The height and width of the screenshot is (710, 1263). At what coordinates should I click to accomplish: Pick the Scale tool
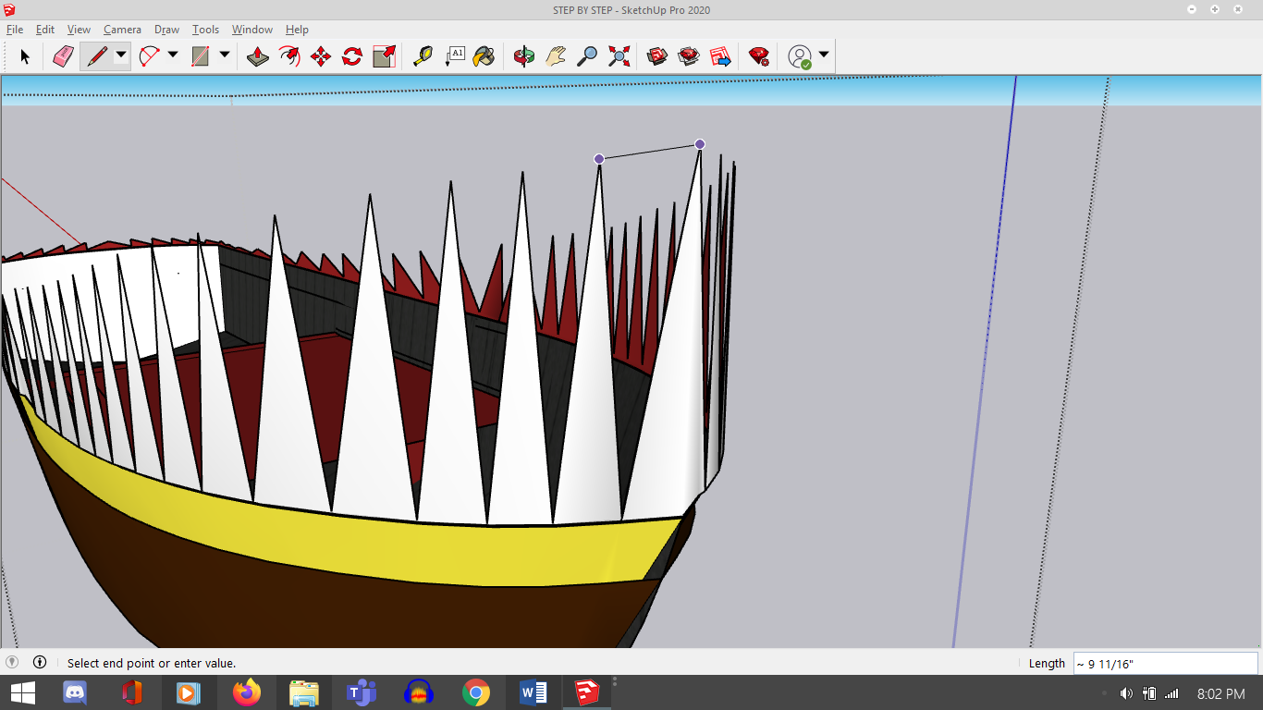tap(384, 56)
